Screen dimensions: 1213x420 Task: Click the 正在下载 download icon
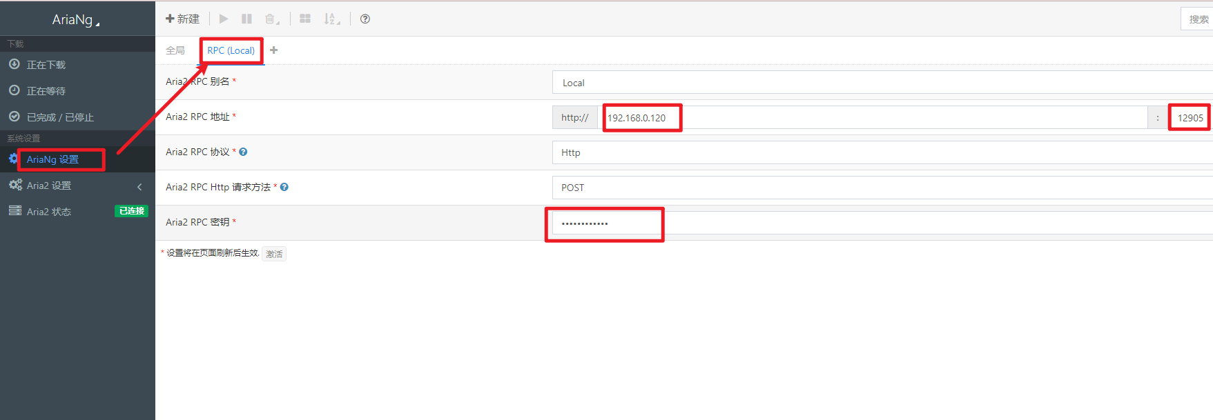pos(14,64)
